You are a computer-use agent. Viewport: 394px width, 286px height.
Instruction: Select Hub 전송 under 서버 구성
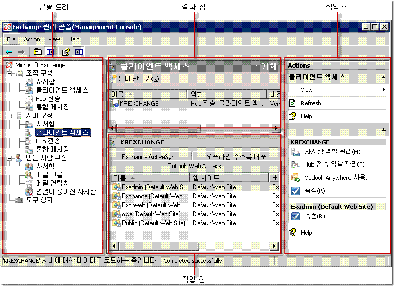48,141
